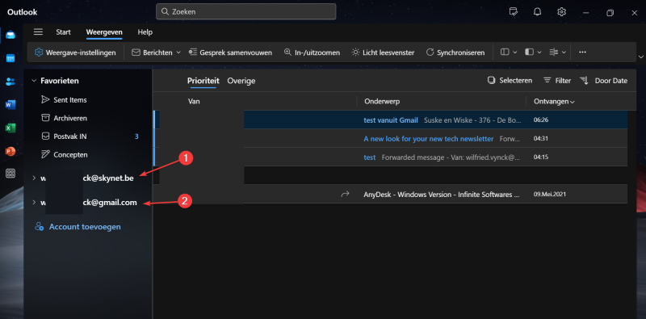The width and height of the screenshot is (646, 319).
Task: Open folder pane layout dropdown
Action: 509,52
